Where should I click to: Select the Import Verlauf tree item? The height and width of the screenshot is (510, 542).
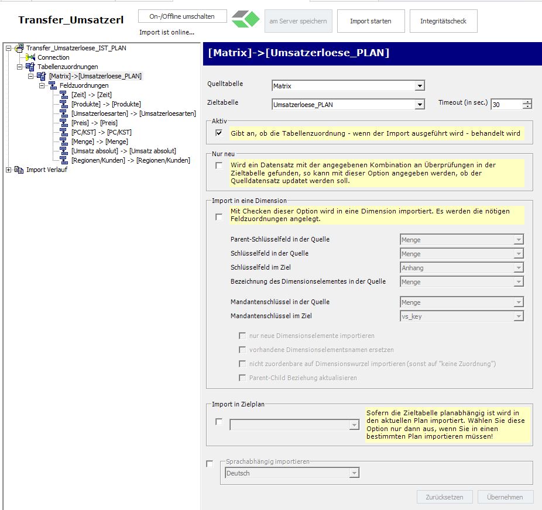tap(47, 170)
